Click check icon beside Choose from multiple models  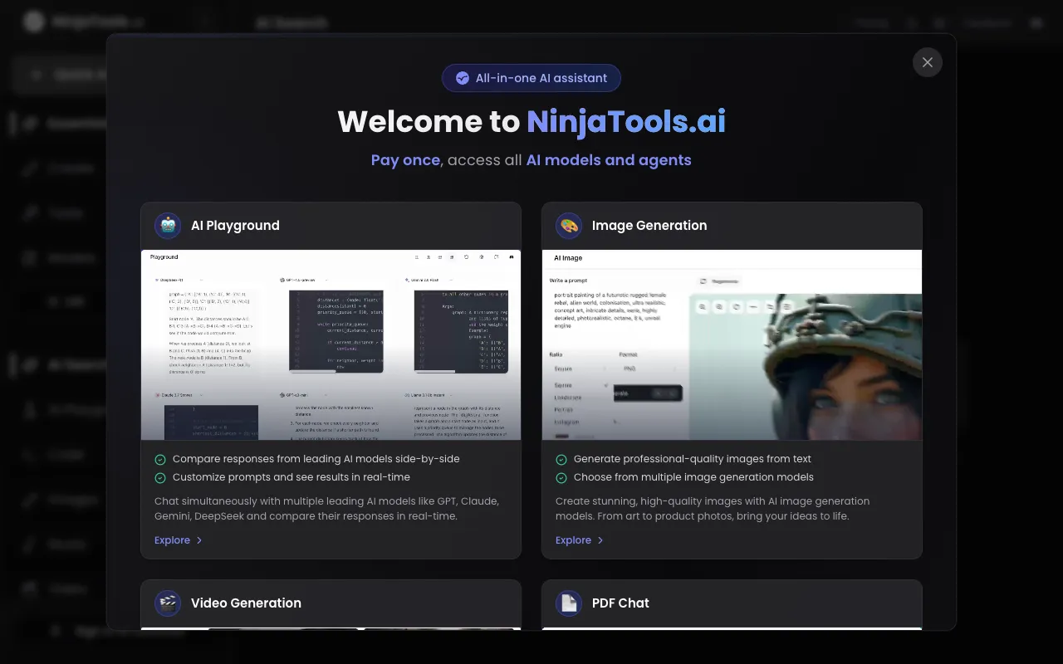pyautogui.click(x=561, y=477)
